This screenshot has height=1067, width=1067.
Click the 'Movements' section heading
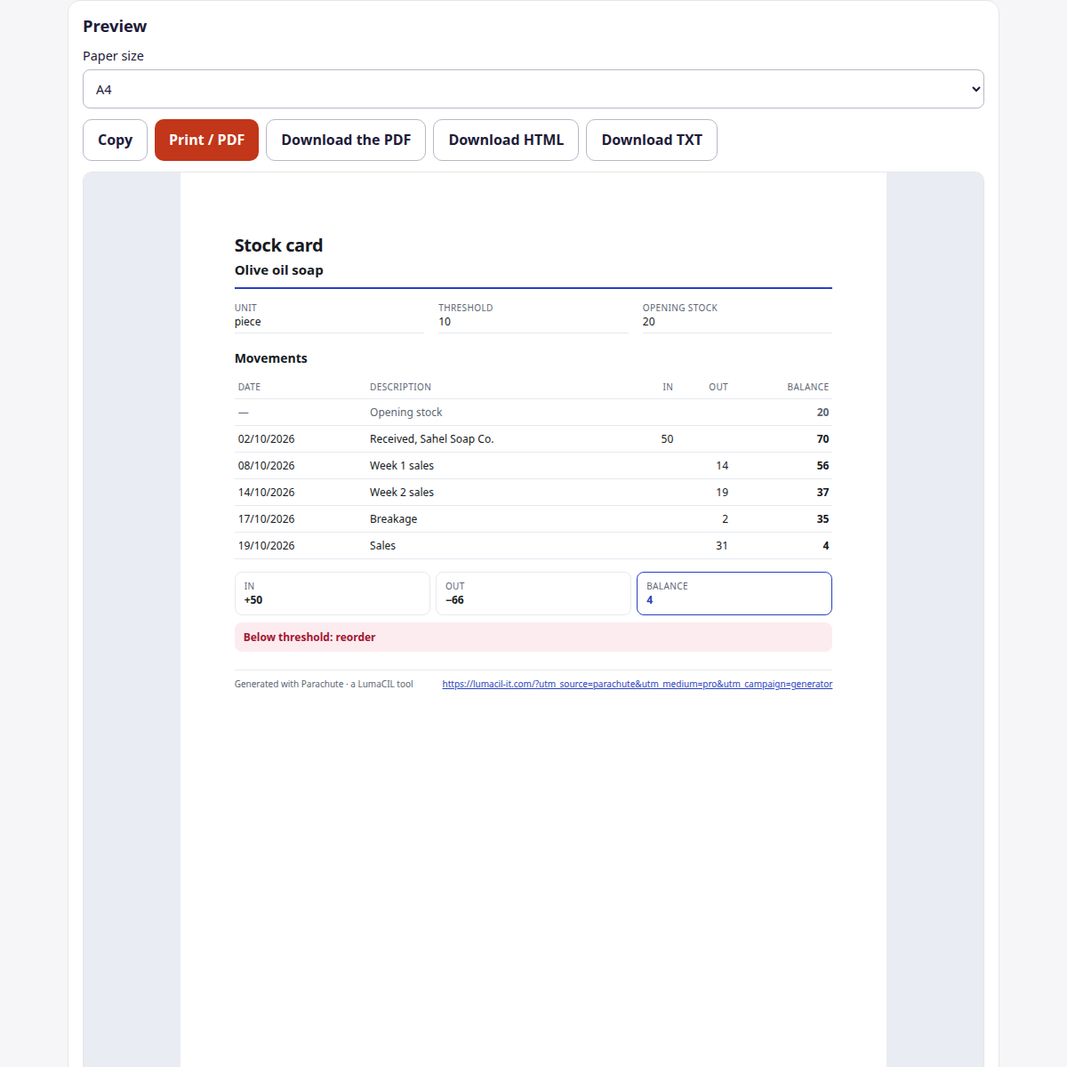pos(271,358)
